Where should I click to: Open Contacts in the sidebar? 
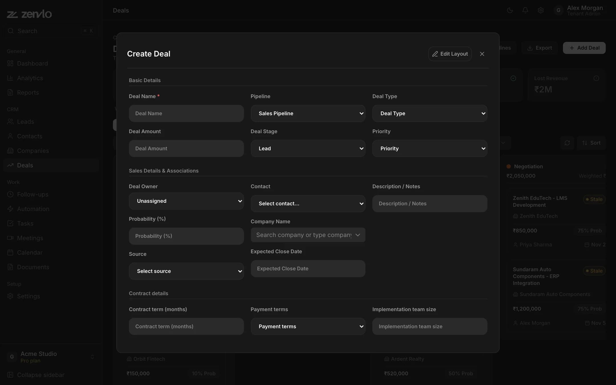click(x=51, y=136)
